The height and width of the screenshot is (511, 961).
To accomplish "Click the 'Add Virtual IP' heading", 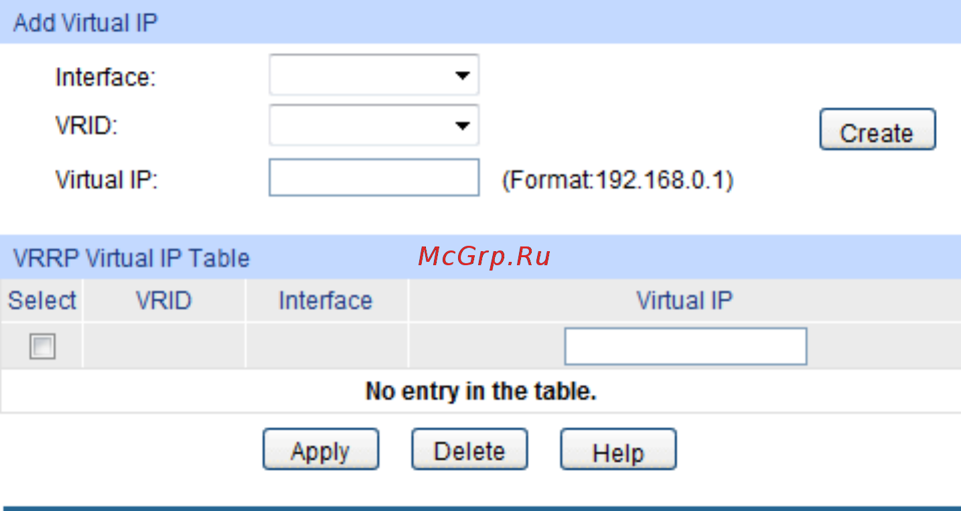I will [x=85, y=23].
